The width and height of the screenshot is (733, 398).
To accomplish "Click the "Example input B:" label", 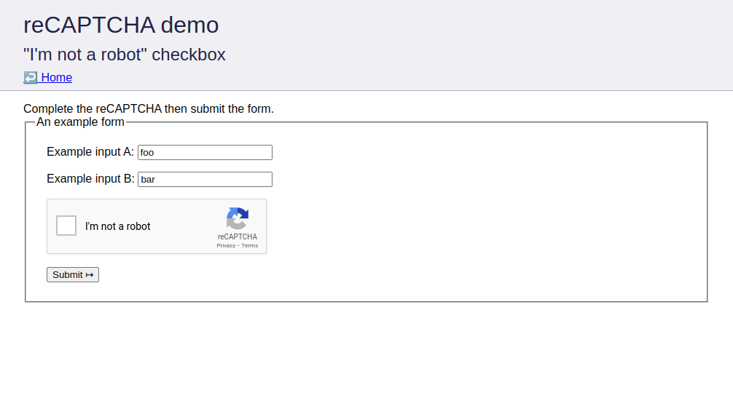I will tap(90, 179).
